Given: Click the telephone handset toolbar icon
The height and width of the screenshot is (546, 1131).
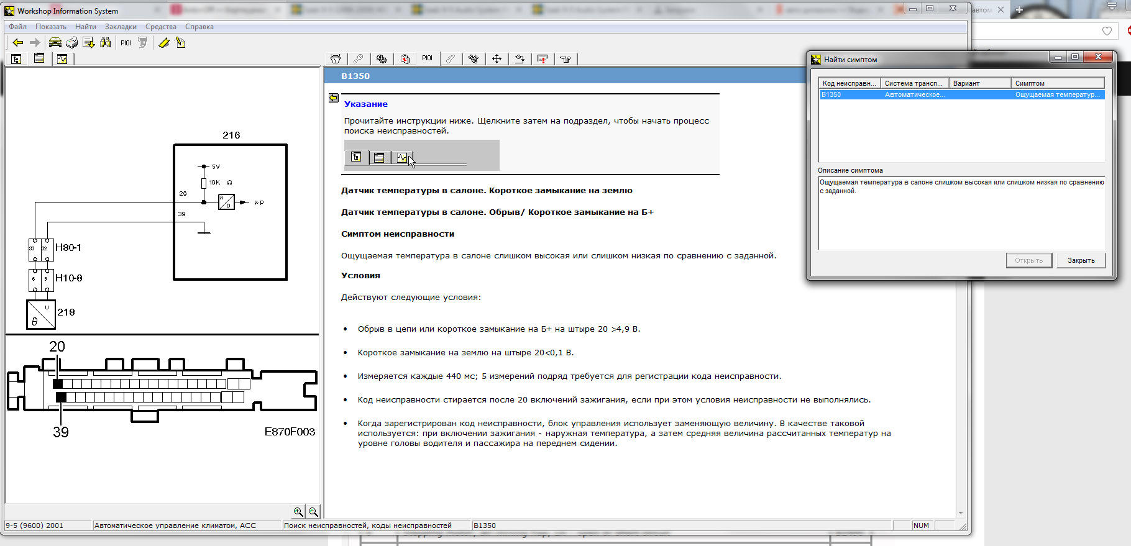Looking at the screenshot, I should click(143, 42).
